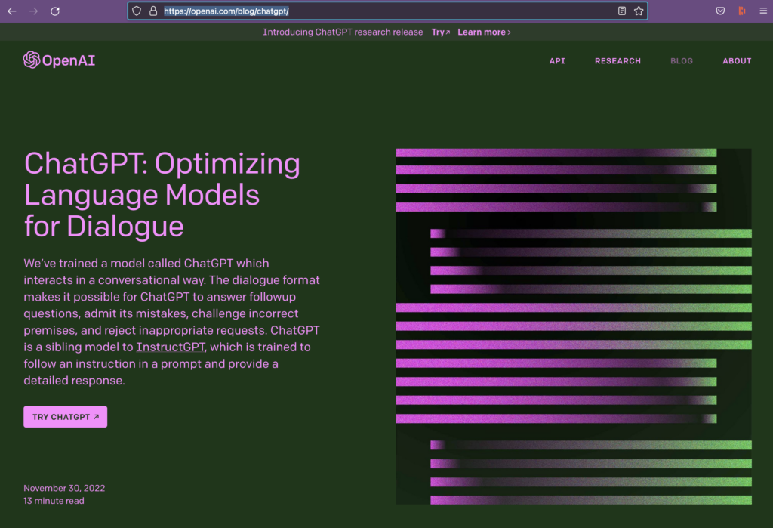Image resolution: width=773 pixels, height=528 pixels.
Task: Click the ChatGPT: Optimizing Language Models headline
Action: [x=162, y=194]
